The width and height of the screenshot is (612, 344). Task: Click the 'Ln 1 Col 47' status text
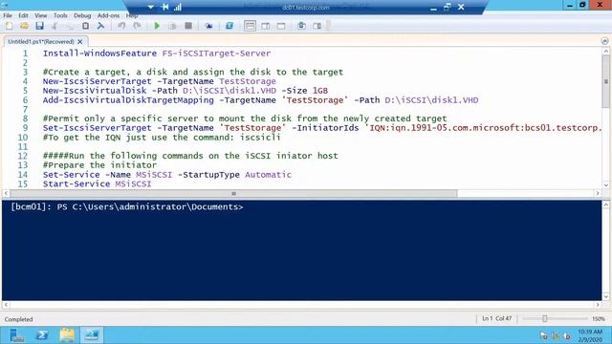[x=496, y=318]
